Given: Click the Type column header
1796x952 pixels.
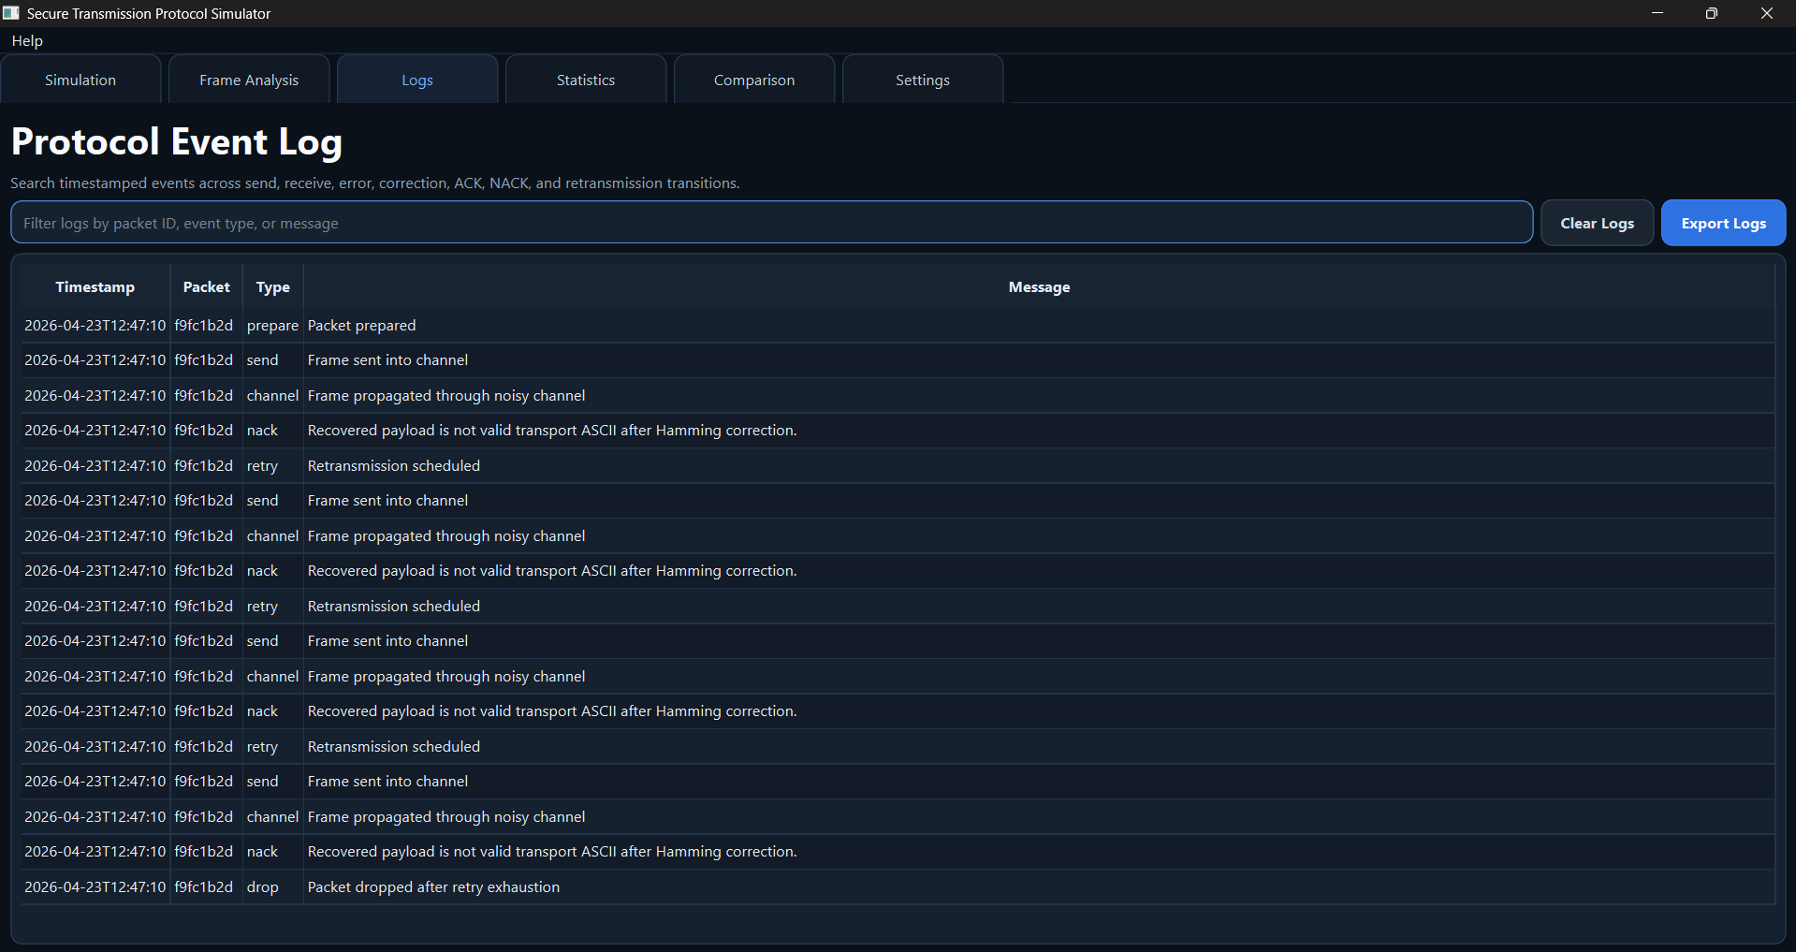Looking at the screenshot, I should [x=273, y=287].
